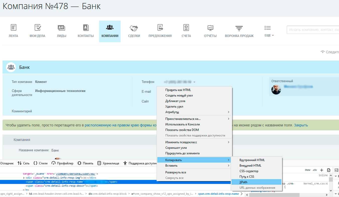
Task: Go to the Лиды section icon
Action: 61,27
